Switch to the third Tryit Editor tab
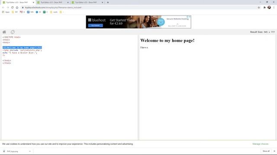The height and width of the screenshot is (155, 277). (86, 3)
